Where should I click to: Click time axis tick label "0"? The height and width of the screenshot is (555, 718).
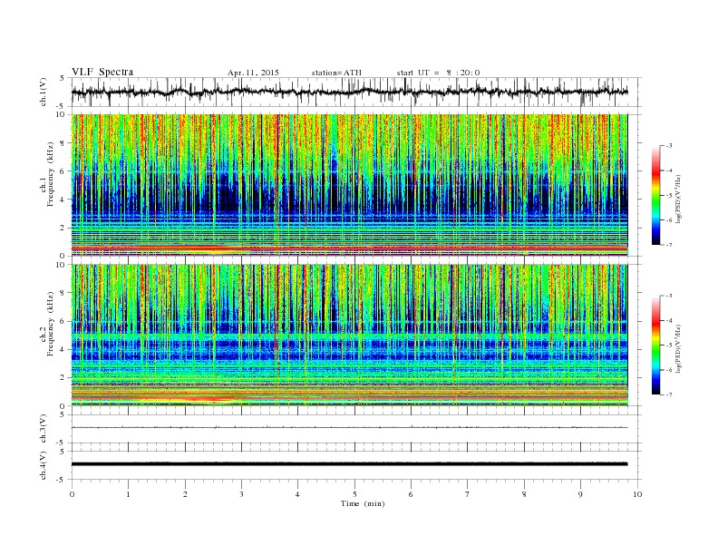point(72,494)
